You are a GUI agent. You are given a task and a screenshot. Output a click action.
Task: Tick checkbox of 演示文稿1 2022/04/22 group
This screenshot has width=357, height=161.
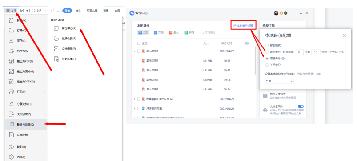139,51
